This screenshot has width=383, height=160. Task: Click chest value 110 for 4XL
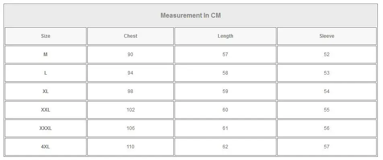click(130, 147)
